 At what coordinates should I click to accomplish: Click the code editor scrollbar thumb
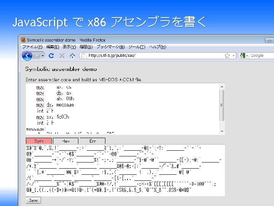coord(222,105)
